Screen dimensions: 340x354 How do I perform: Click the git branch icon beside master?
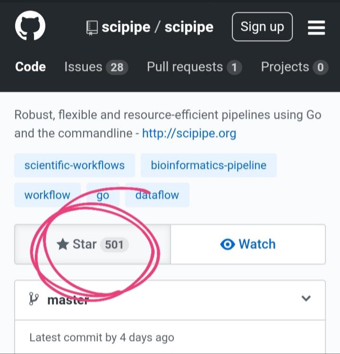pyautogui.click(x=34, y=299)
